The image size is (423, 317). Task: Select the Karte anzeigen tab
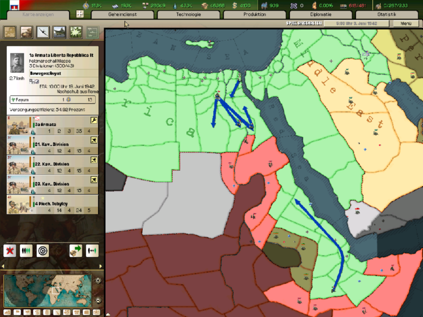coord(38,15)
